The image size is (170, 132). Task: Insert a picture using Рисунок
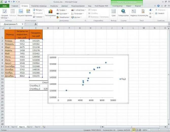click(21, 13)
